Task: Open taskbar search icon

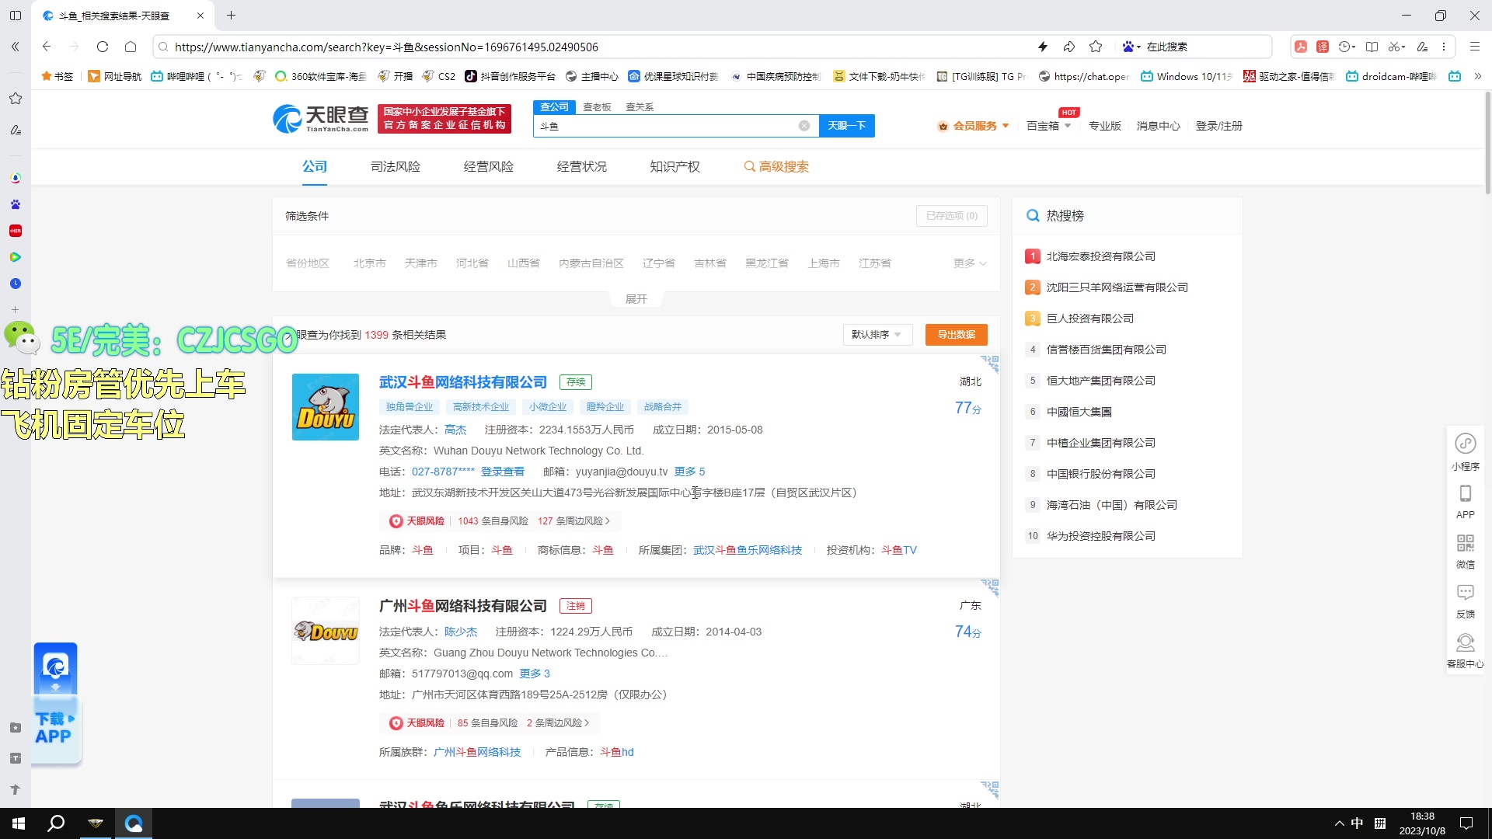Action: point(55,823)
